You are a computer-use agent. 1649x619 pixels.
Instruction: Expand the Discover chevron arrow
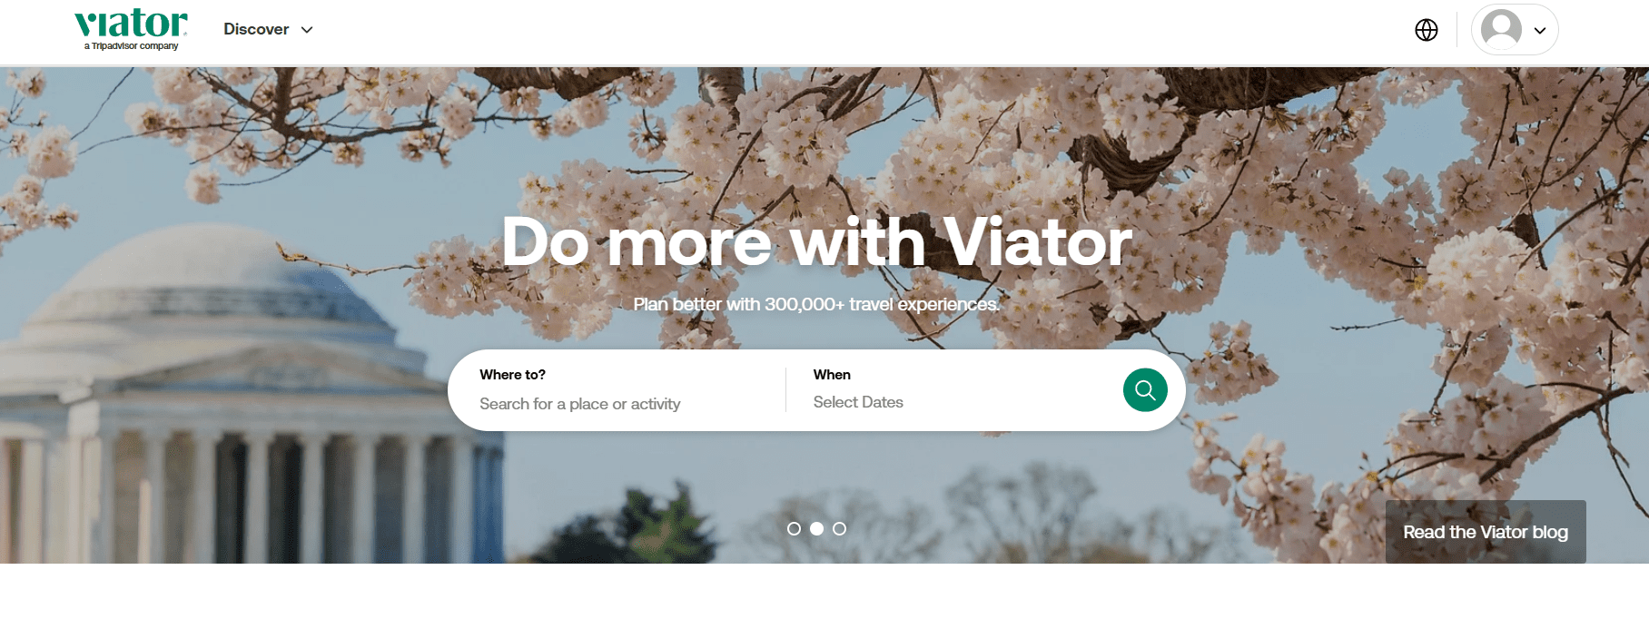coord(307,30)
